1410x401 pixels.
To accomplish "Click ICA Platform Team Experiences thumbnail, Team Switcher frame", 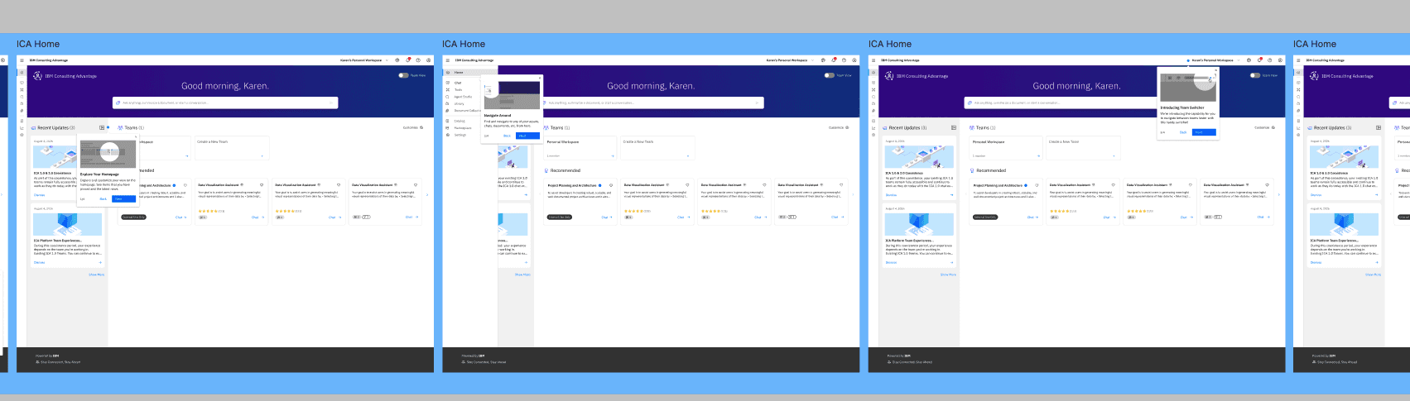I will [x=919, y=224].
